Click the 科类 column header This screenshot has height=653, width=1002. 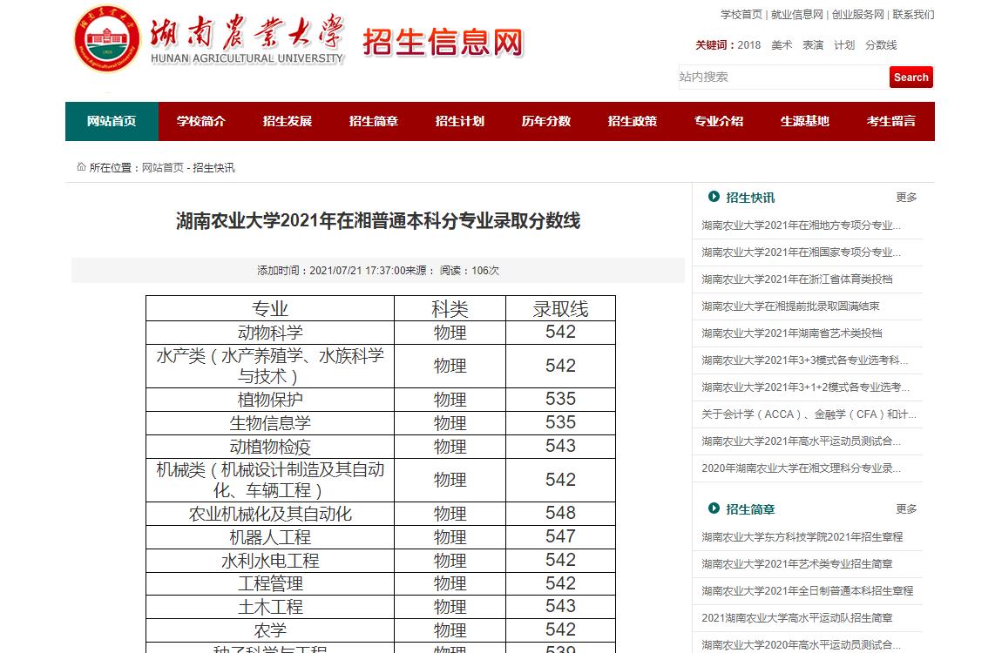pyautogui.click(x=450, y=309)
